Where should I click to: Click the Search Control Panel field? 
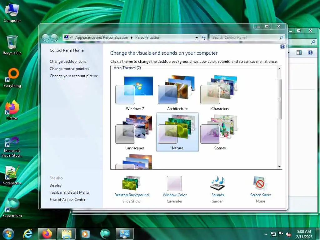[x=244, y=37]
